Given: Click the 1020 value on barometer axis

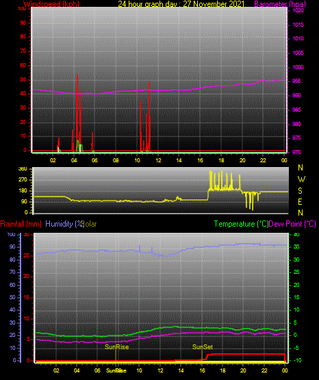Looking at the screenshot, I should [298, 10].
